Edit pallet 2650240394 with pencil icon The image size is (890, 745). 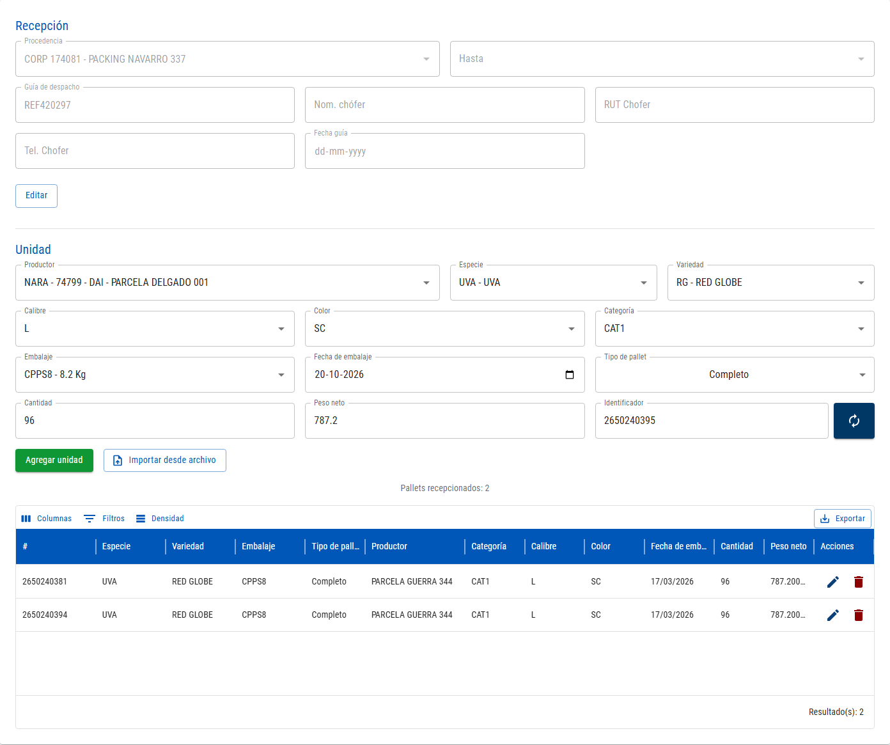pos(832,615)
